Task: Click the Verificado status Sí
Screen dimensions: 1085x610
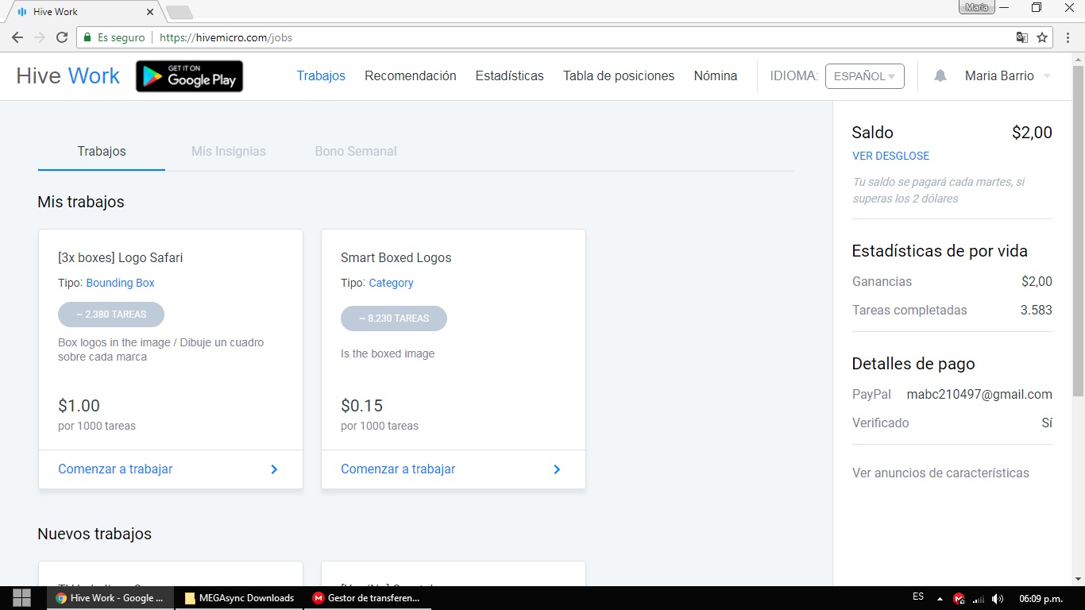Action: [x=1047, y=423]
